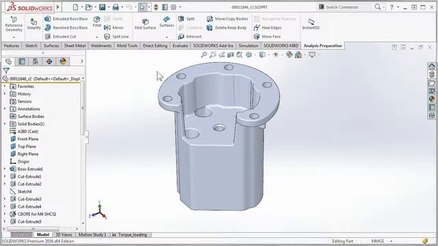This screenshot has width=438, height=246.
Task: Click the feature tree filter icon
Action: pyautogui.click(x=6, y=70)
